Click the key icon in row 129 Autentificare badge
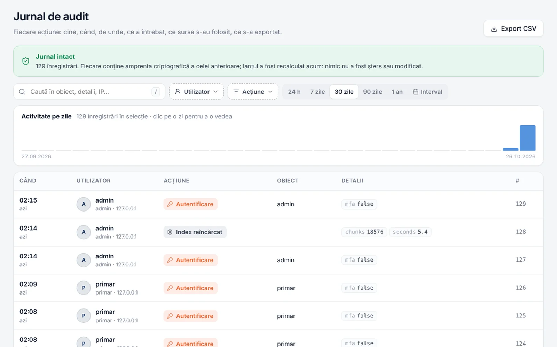Screen dimensions: 557x347 170,204
